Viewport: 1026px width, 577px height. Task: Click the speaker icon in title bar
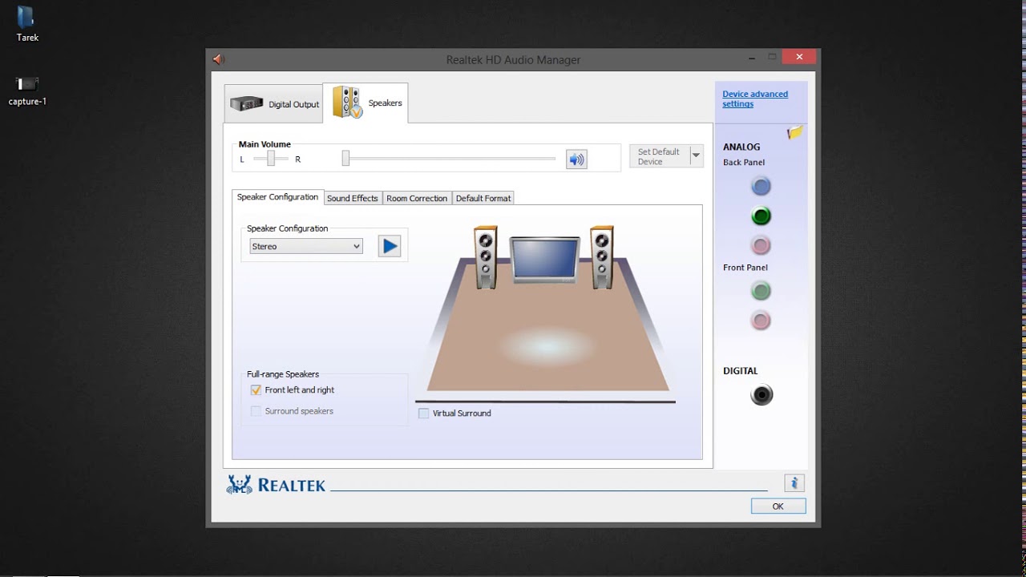point(218,59)
